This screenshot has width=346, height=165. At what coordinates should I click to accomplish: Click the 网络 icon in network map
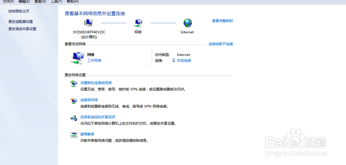click(x=138, y=23)
